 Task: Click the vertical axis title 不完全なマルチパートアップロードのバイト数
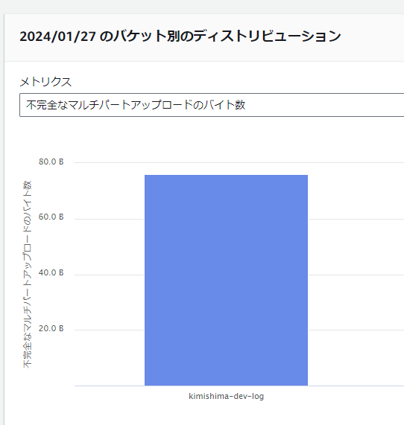(27, 275)
